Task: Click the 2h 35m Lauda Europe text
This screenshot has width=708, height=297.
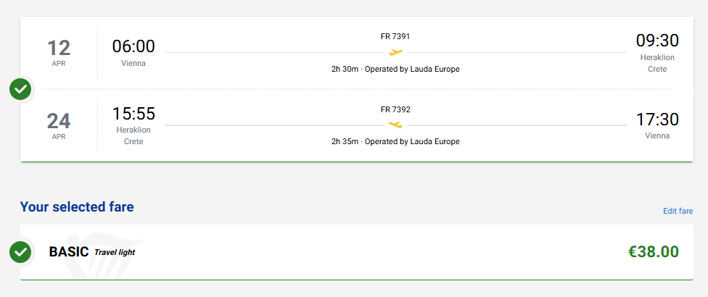Action: pos(395,141)
